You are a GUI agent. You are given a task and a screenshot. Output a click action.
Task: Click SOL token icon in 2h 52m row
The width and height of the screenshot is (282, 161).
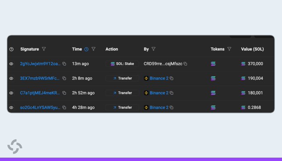[213, 93]
